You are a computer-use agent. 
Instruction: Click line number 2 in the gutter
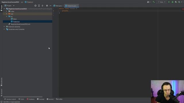coord(53,11)
